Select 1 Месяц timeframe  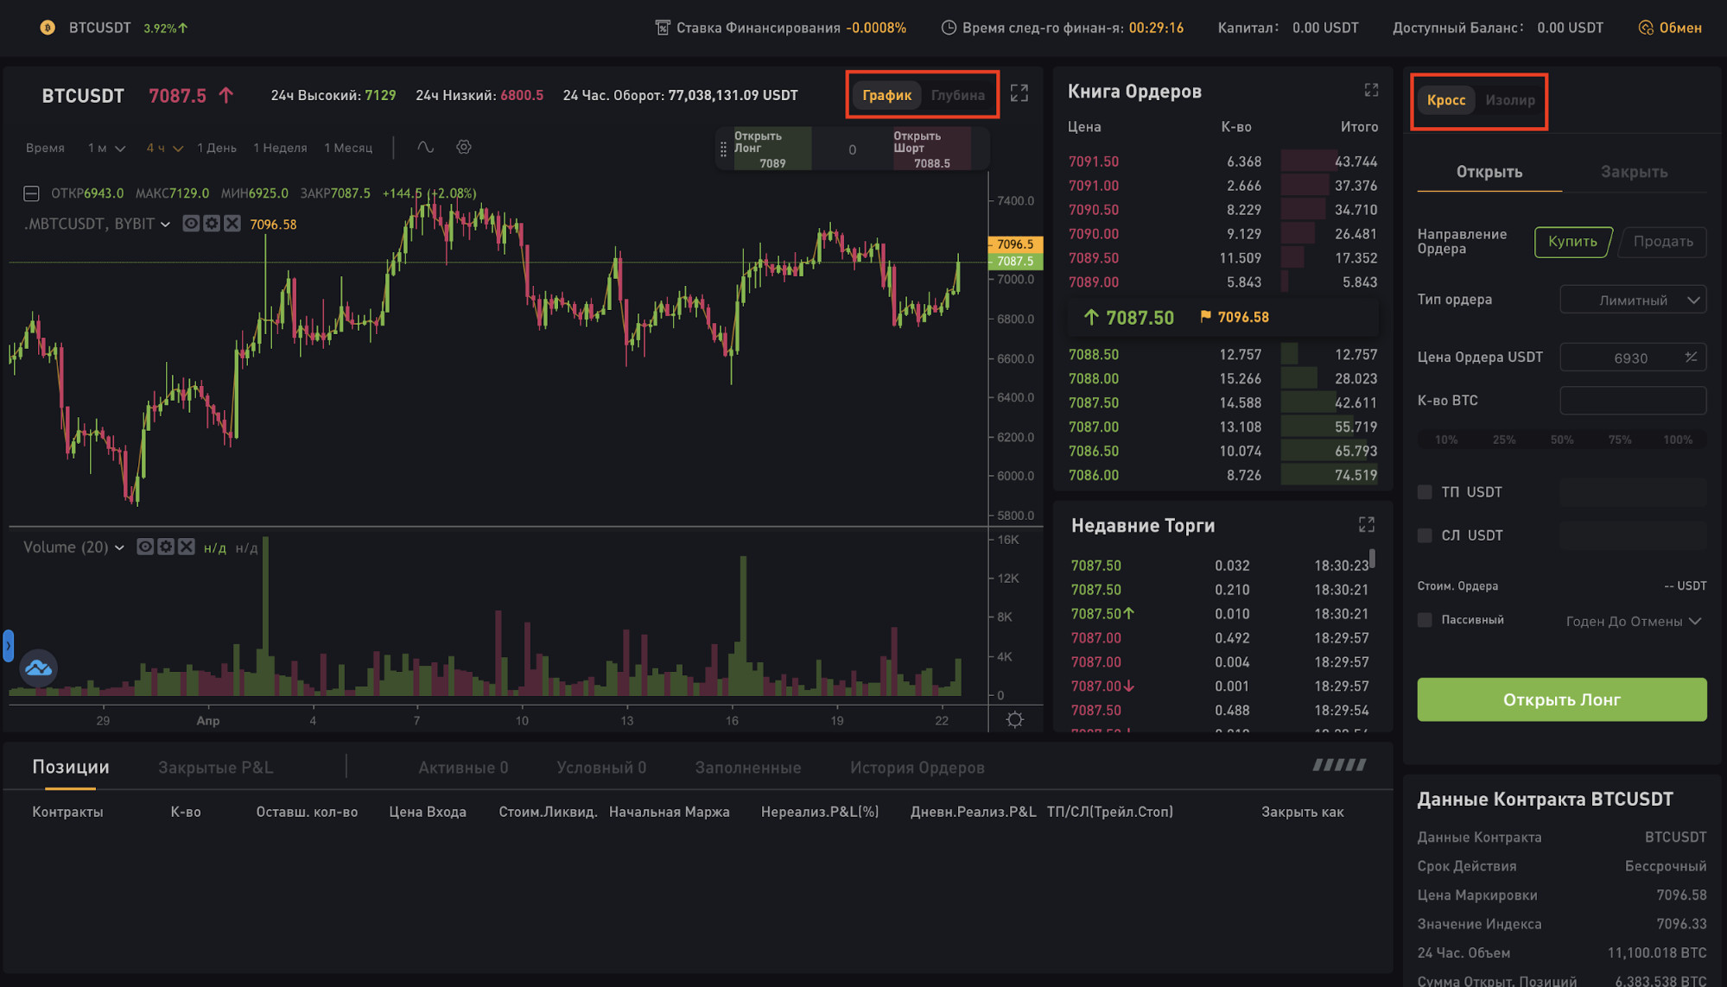click(348, 148)
